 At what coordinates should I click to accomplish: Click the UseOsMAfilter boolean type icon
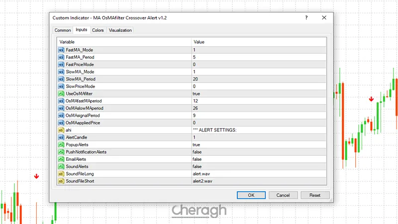(x=61, y=94)
